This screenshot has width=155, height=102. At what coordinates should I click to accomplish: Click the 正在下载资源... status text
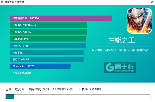point(16,89)
